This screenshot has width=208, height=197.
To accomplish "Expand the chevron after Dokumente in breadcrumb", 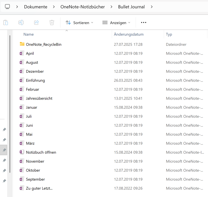I will pyautogui.click(x=54, y=7).
